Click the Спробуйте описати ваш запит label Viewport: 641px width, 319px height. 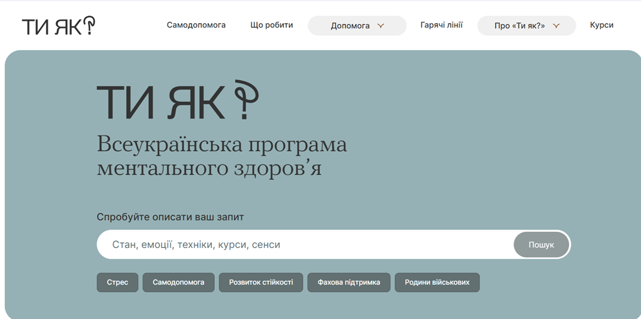(170, 217)
